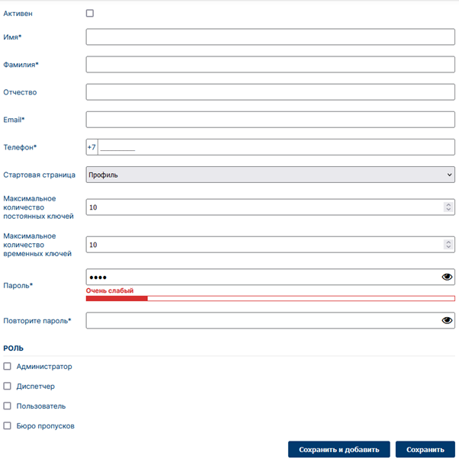The width and height of the screenshot is (459, 462).
Task: Click the Администратор label text
Action: pos(44,367)
